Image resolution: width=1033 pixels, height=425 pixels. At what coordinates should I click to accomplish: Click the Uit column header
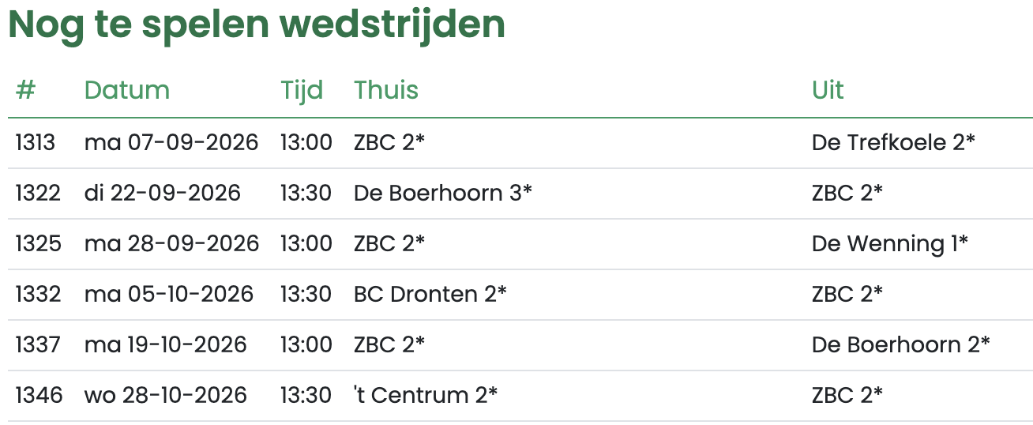coord(828,90)
